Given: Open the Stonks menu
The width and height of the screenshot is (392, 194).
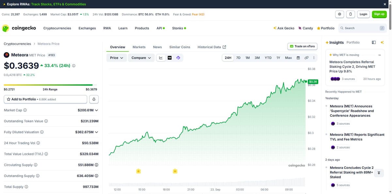Looking at the screenshot, I should pyautogui.click(x=179, y=28).
